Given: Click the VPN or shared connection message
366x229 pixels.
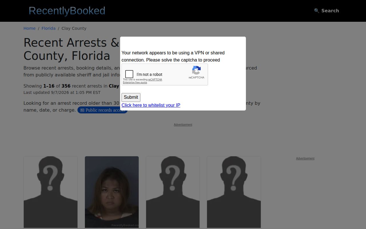Looking at the screenshot, I should pos(173,56).
